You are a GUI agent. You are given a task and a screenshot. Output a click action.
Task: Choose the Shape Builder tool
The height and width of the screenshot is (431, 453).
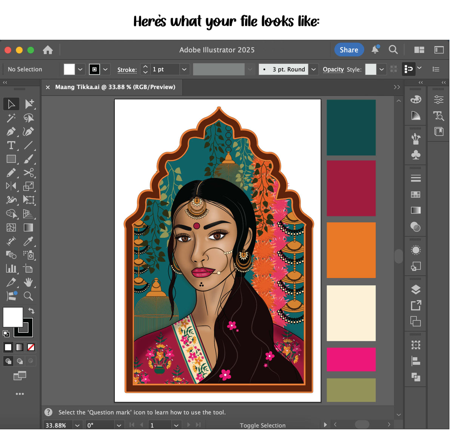coord(11,214)
